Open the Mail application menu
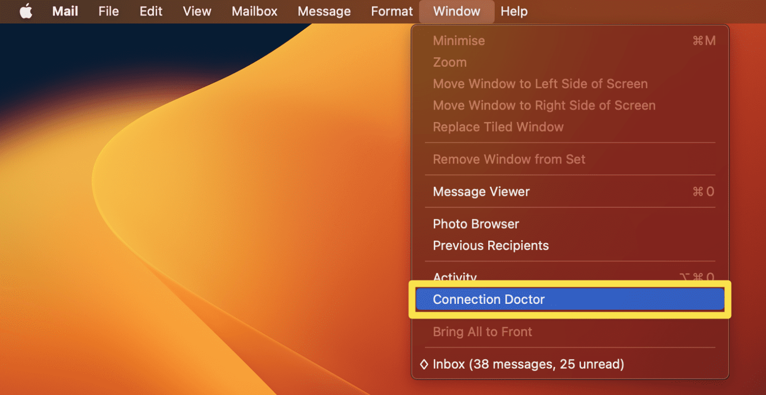766x395 pixels. [65, 11]
